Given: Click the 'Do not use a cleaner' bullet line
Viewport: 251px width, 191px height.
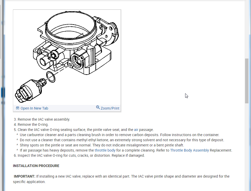Looking at the screenshot, I should [122, 140].
